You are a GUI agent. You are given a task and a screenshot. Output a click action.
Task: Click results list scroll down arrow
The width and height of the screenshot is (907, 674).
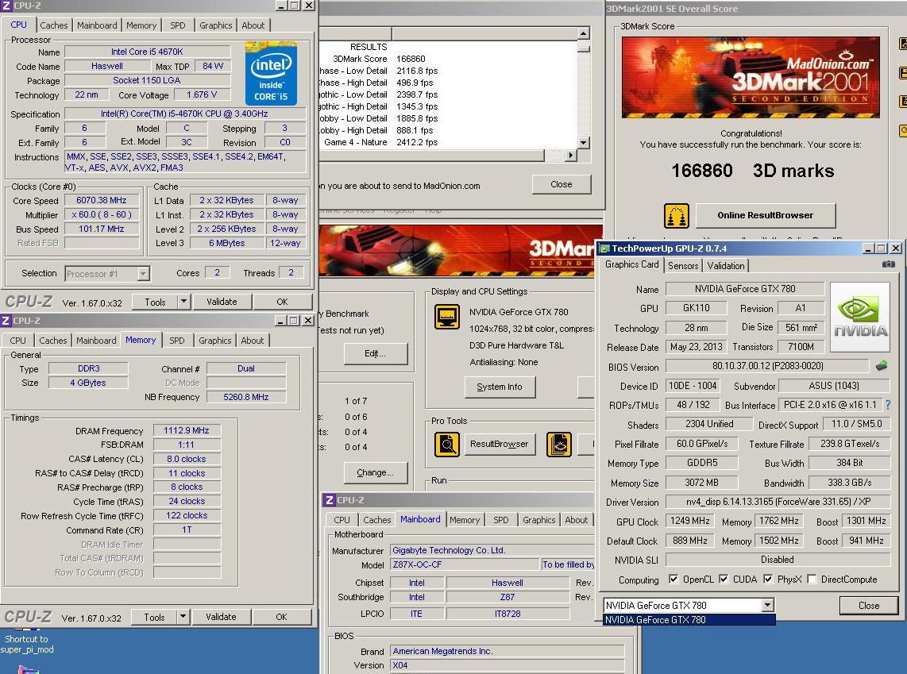(584, 142)
